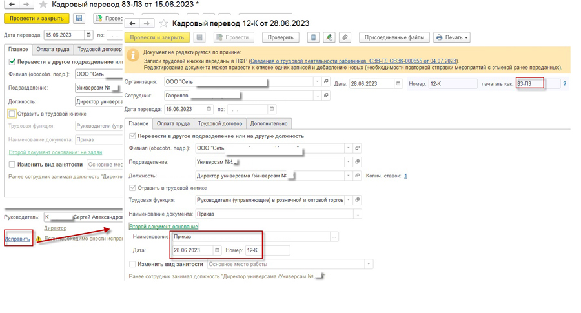
Task: Toggle 'Отразить в трудовой книжке' in left window
Action: (12, 114)
